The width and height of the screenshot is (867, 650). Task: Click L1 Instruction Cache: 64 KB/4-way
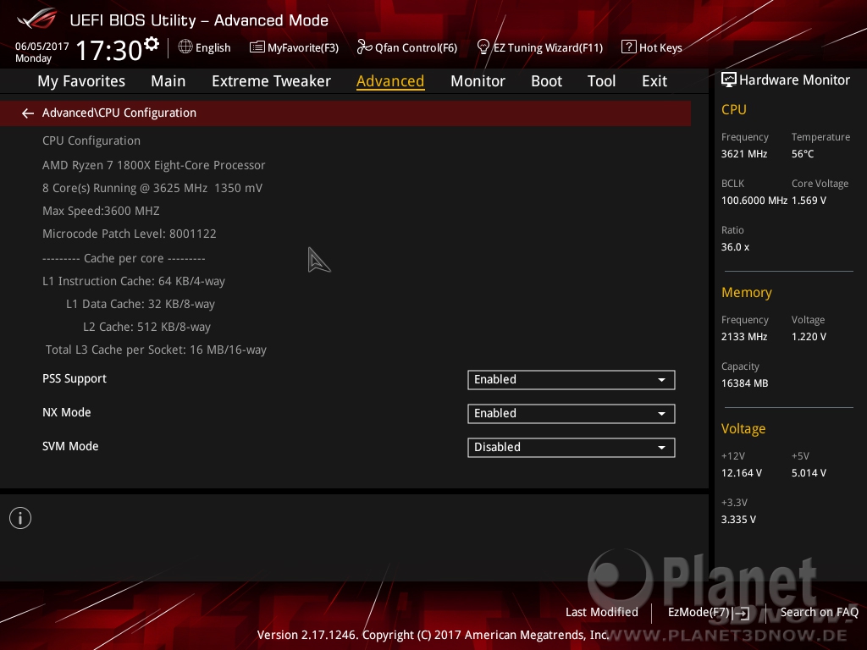[134, 281]
